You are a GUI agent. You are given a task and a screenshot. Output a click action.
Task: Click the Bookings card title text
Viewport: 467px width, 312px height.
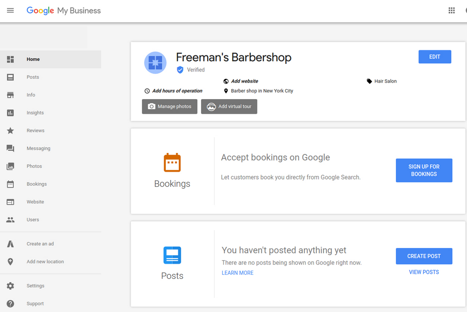pos(172,184)
